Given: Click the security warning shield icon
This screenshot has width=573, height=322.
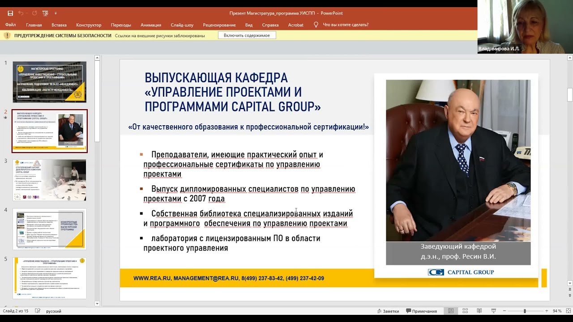Looking at the screenshot, I should coord(7,35).
